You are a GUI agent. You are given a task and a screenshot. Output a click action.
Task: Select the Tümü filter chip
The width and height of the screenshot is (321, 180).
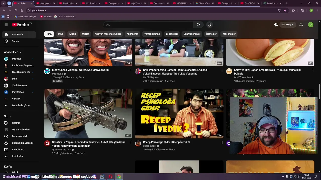pos(49,34)
